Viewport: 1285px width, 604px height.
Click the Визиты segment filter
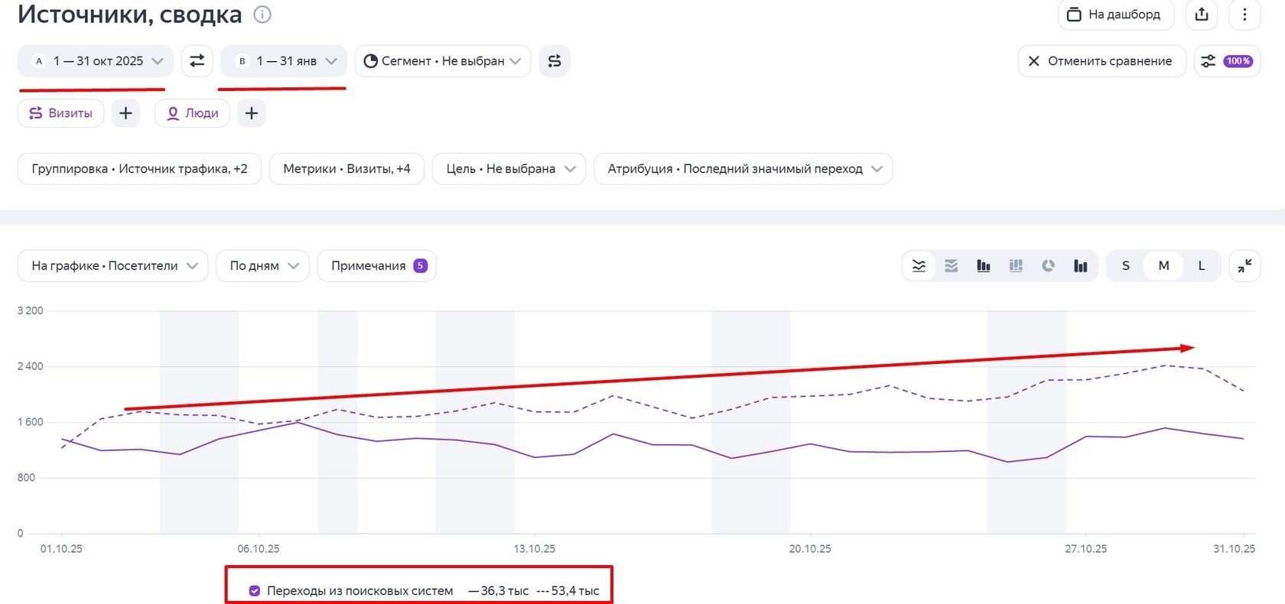click(x=60, y=113)
